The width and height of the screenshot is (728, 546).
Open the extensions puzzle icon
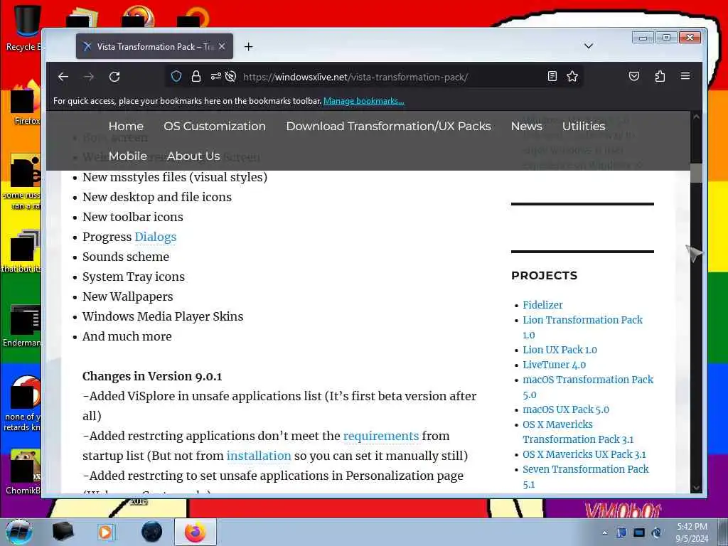pos(660,76)
